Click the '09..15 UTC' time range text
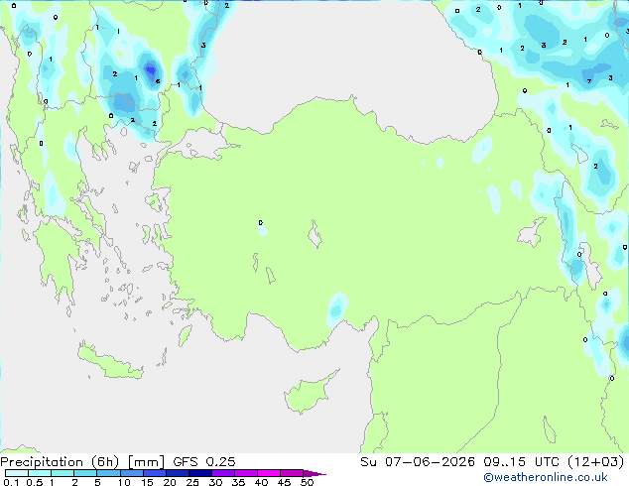 pyautogui.click(x=521, y=462)
